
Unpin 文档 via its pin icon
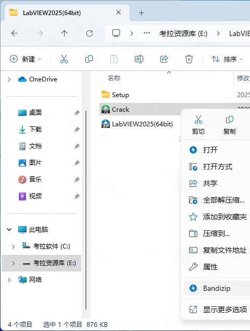(x=77, y=146)
